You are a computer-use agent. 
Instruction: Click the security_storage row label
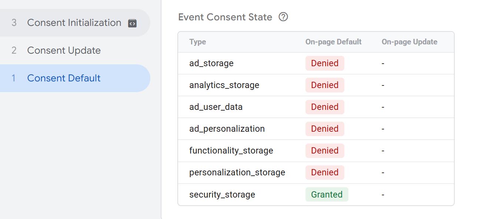222,195
